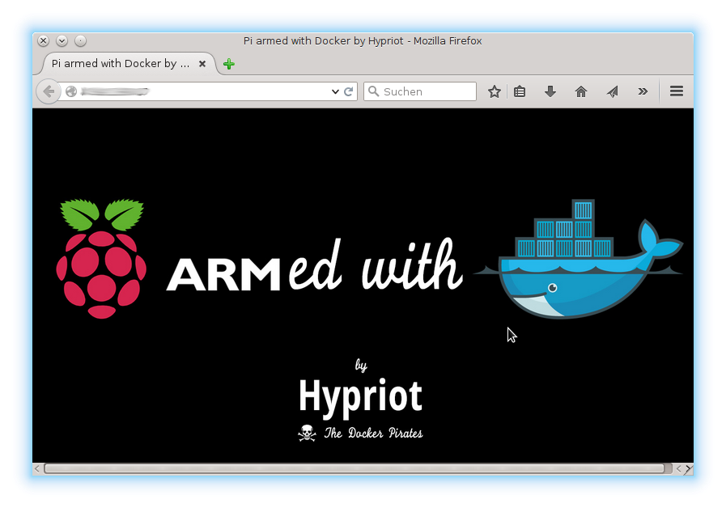Click the Home icon in the toolbar
The image size is (726, 508).
pyautogui.click(x=580, y=91)
